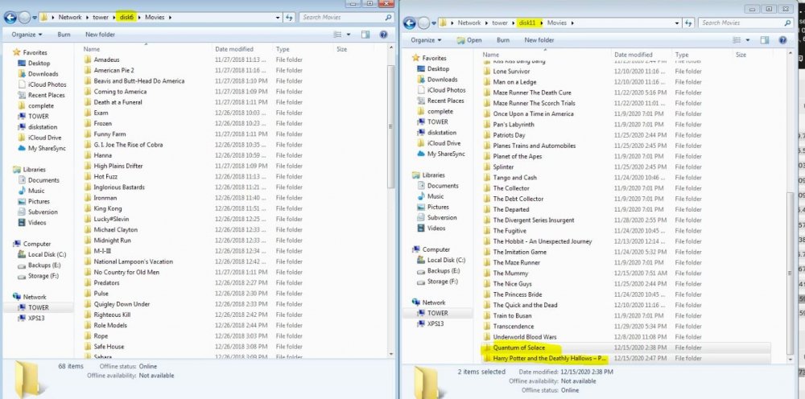Toggle preview pane in disk11 window

pyautogui.click(x=765, y=40)
